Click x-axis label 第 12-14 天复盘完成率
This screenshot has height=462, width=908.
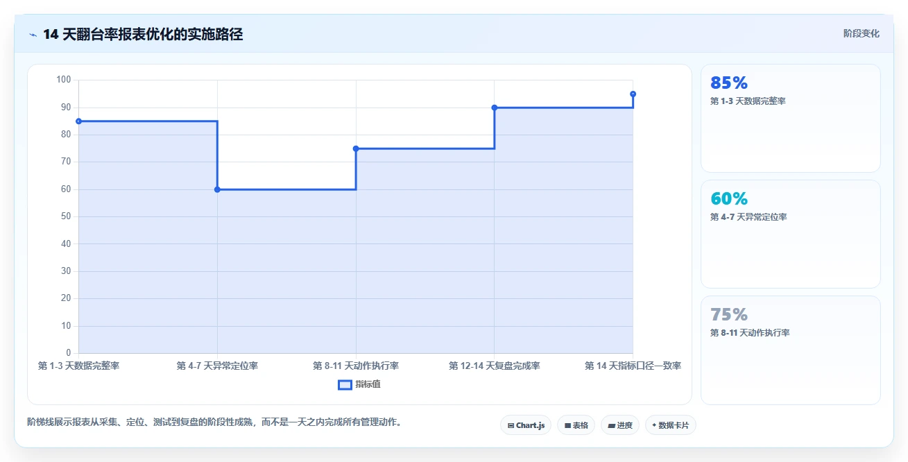coord(495,366)
